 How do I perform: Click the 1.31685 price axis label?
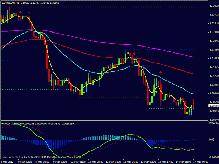214,58
